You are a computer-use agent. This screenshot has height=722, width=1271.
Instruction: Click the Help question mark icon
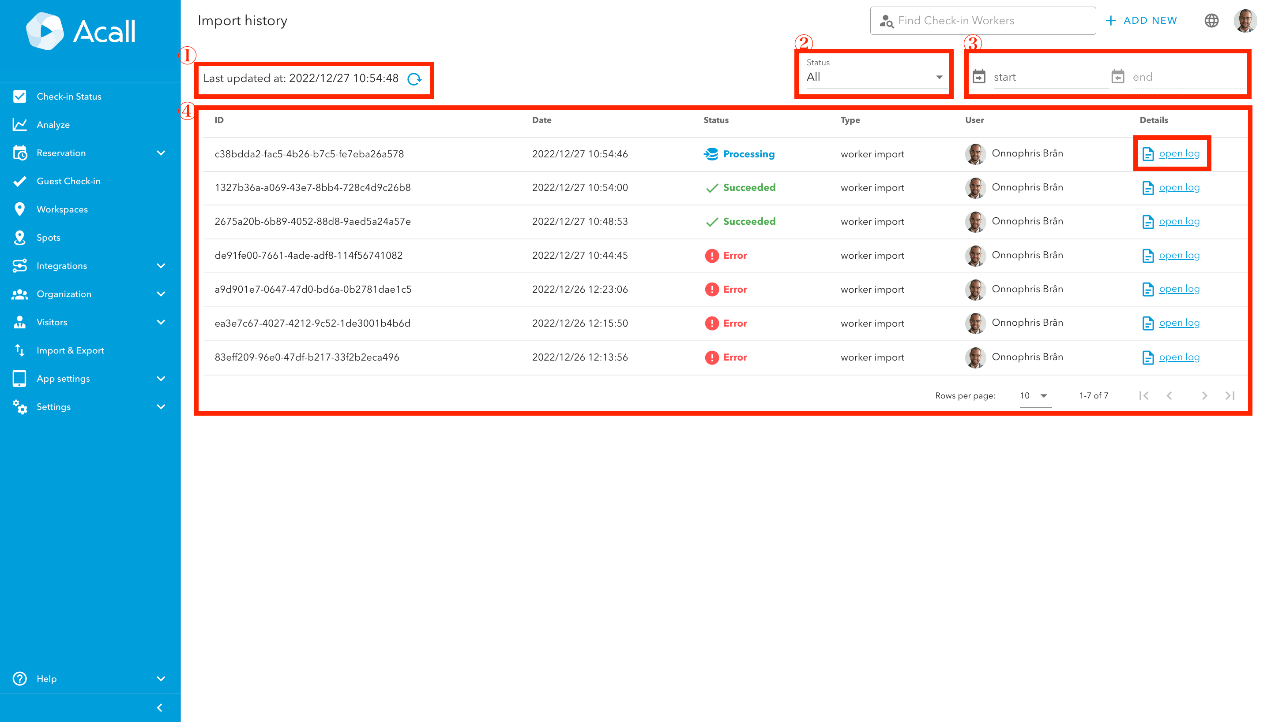(x=19, y=678)
